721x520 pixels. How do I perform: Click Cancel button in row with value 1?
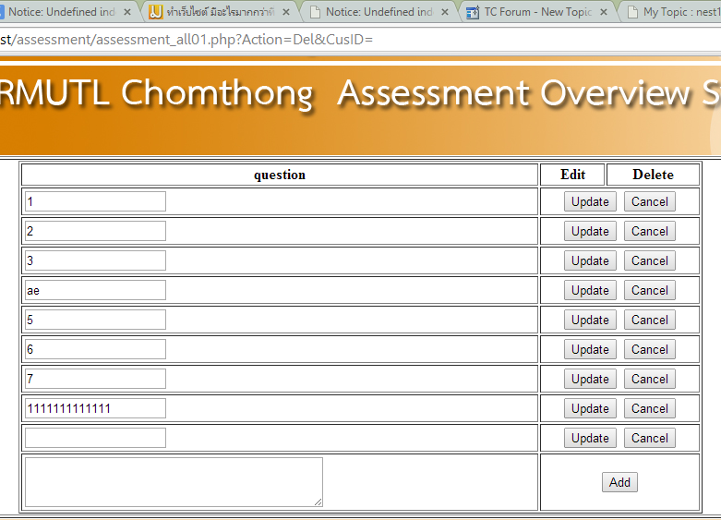[649, 201]
